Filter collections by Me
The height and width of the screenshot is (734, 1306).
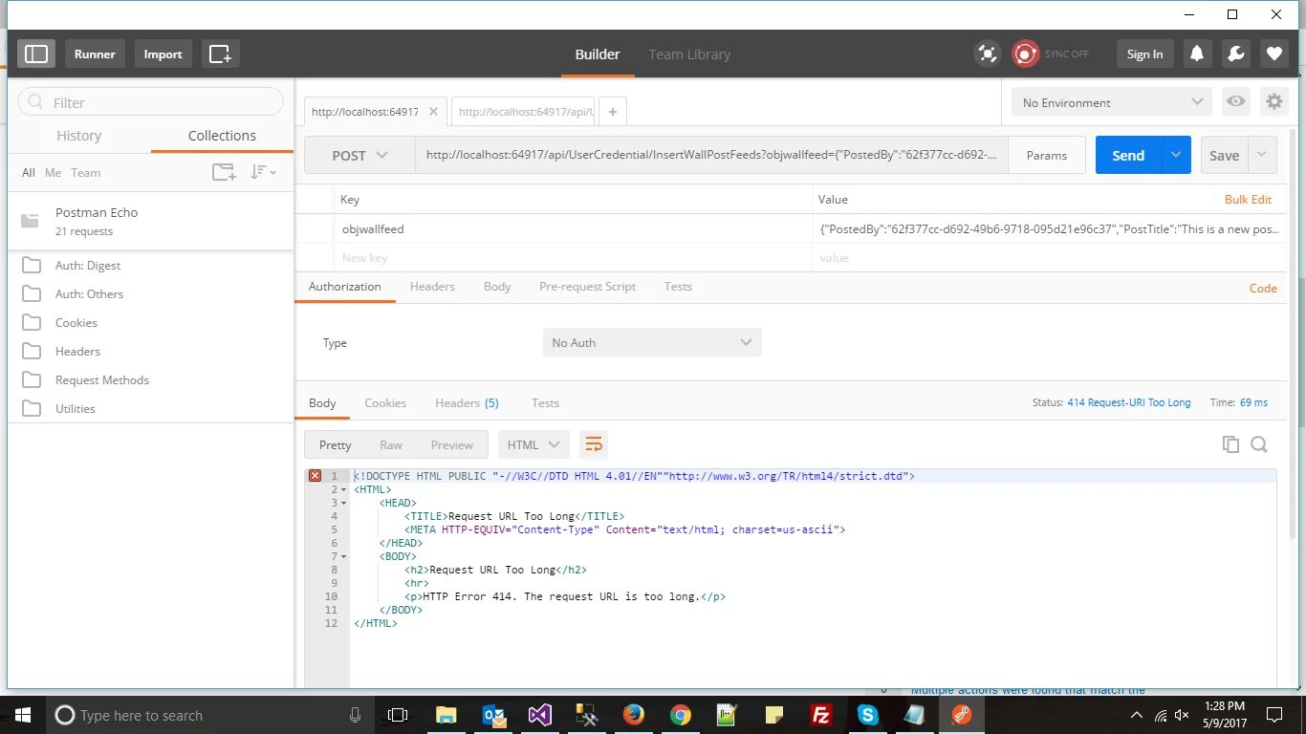53,173
